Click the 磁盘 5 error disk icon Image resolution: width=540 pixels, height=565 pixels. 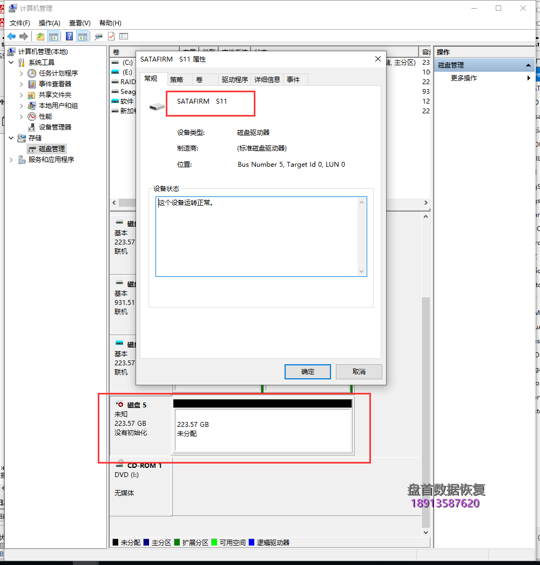pos(120,404)
